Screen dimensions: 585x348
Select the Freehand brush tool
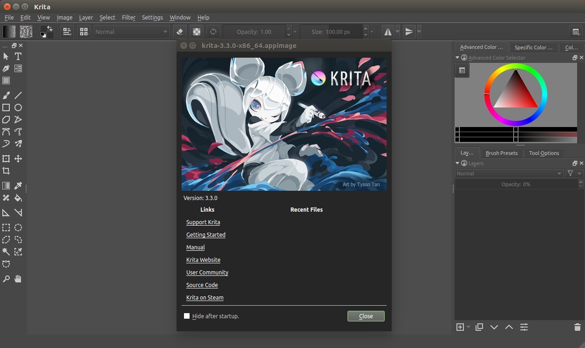tap(6, 95)
